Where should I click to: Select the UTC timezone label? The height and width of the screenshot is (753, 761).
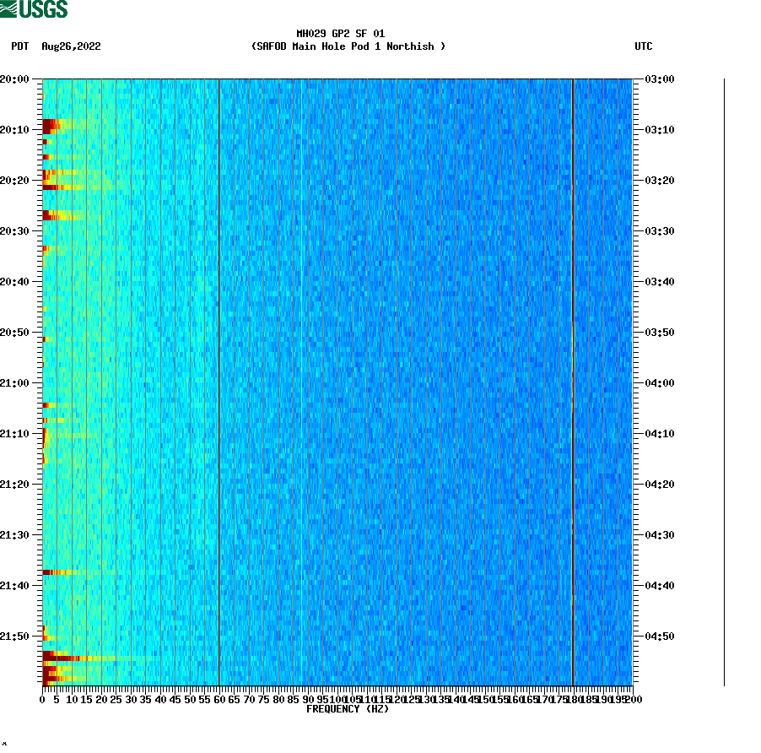click(645, 47)
